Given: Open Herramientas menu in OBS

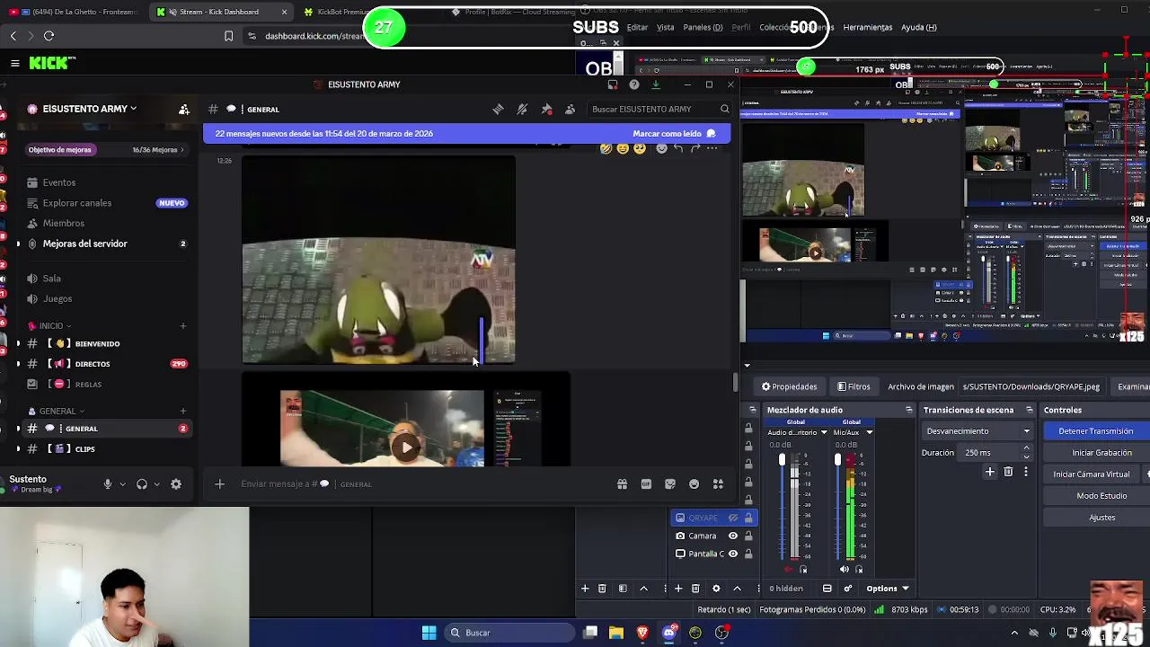Looking at the screenshot, I should (x=868, y=27).
